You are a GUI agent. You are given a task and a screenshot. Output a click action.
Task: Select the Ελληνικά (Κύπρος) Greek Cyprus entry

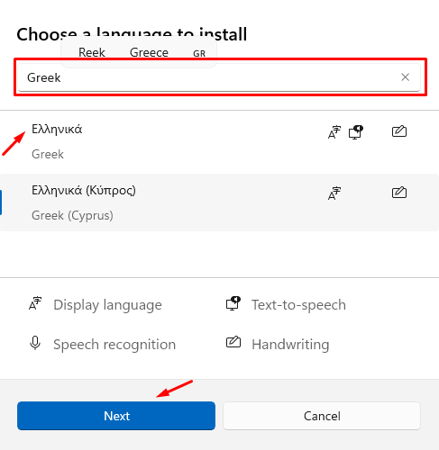[219, 202]
